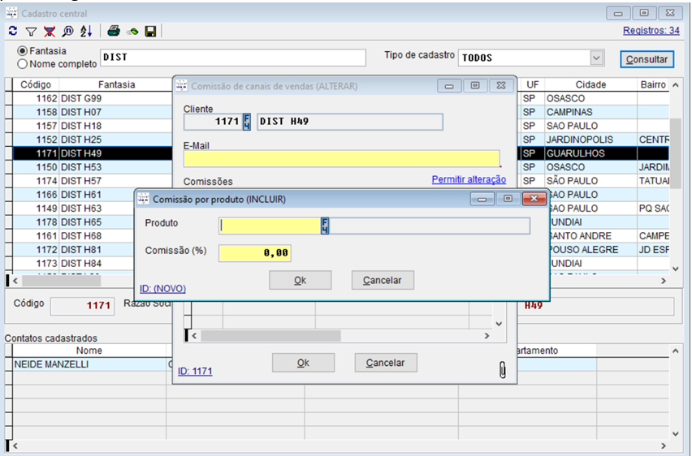The image size is (692, 456).
Task: Click Cancelar in Comissão por produto dialog
Action: [382, 280]
